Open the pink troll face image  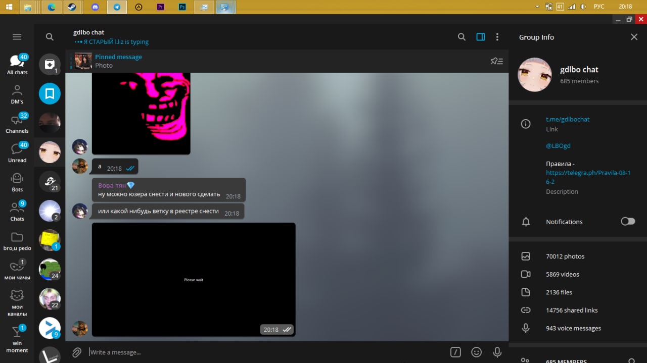coord(141,113)
